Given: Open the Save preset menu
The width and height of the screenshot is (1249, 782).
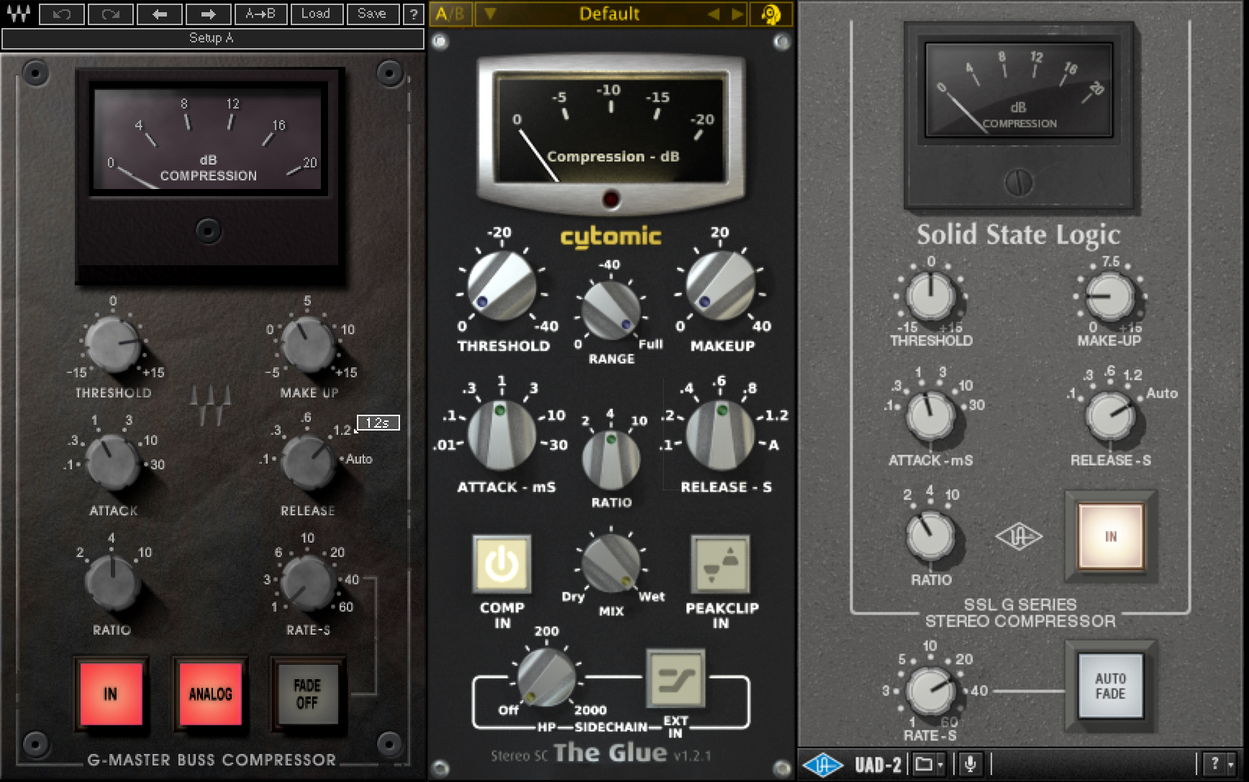Looking at the screenshot, I should [372, 14].
